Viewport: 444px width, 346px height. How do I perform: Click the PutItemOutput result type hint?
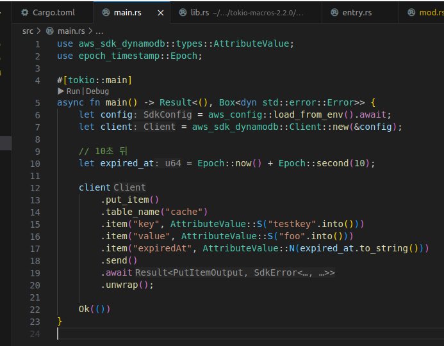[x=212, y=273]
